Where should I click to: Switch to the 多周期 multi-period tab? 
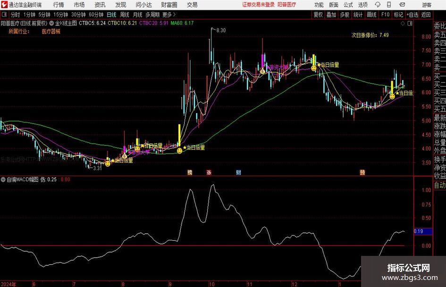pyautogui.click(x=152, y=15)
